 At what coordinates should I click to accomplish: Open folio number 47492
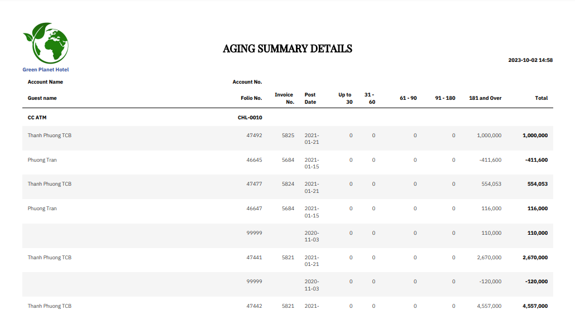point(254,135)
